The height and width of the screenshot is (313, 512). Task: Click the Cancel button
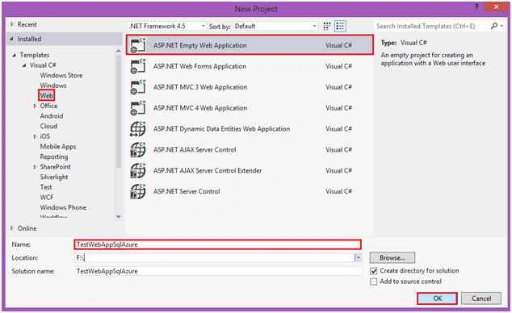[x=481, y=298]
